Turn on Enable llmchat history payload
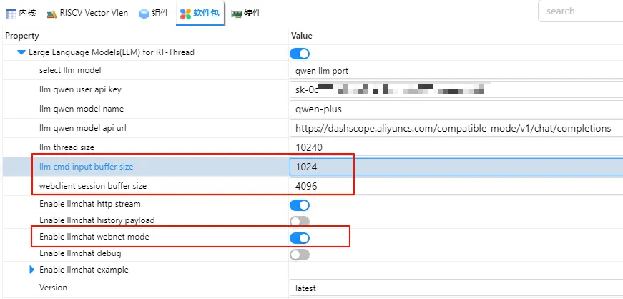The width and height of the screenshot is (623, 299). [300, 221]
